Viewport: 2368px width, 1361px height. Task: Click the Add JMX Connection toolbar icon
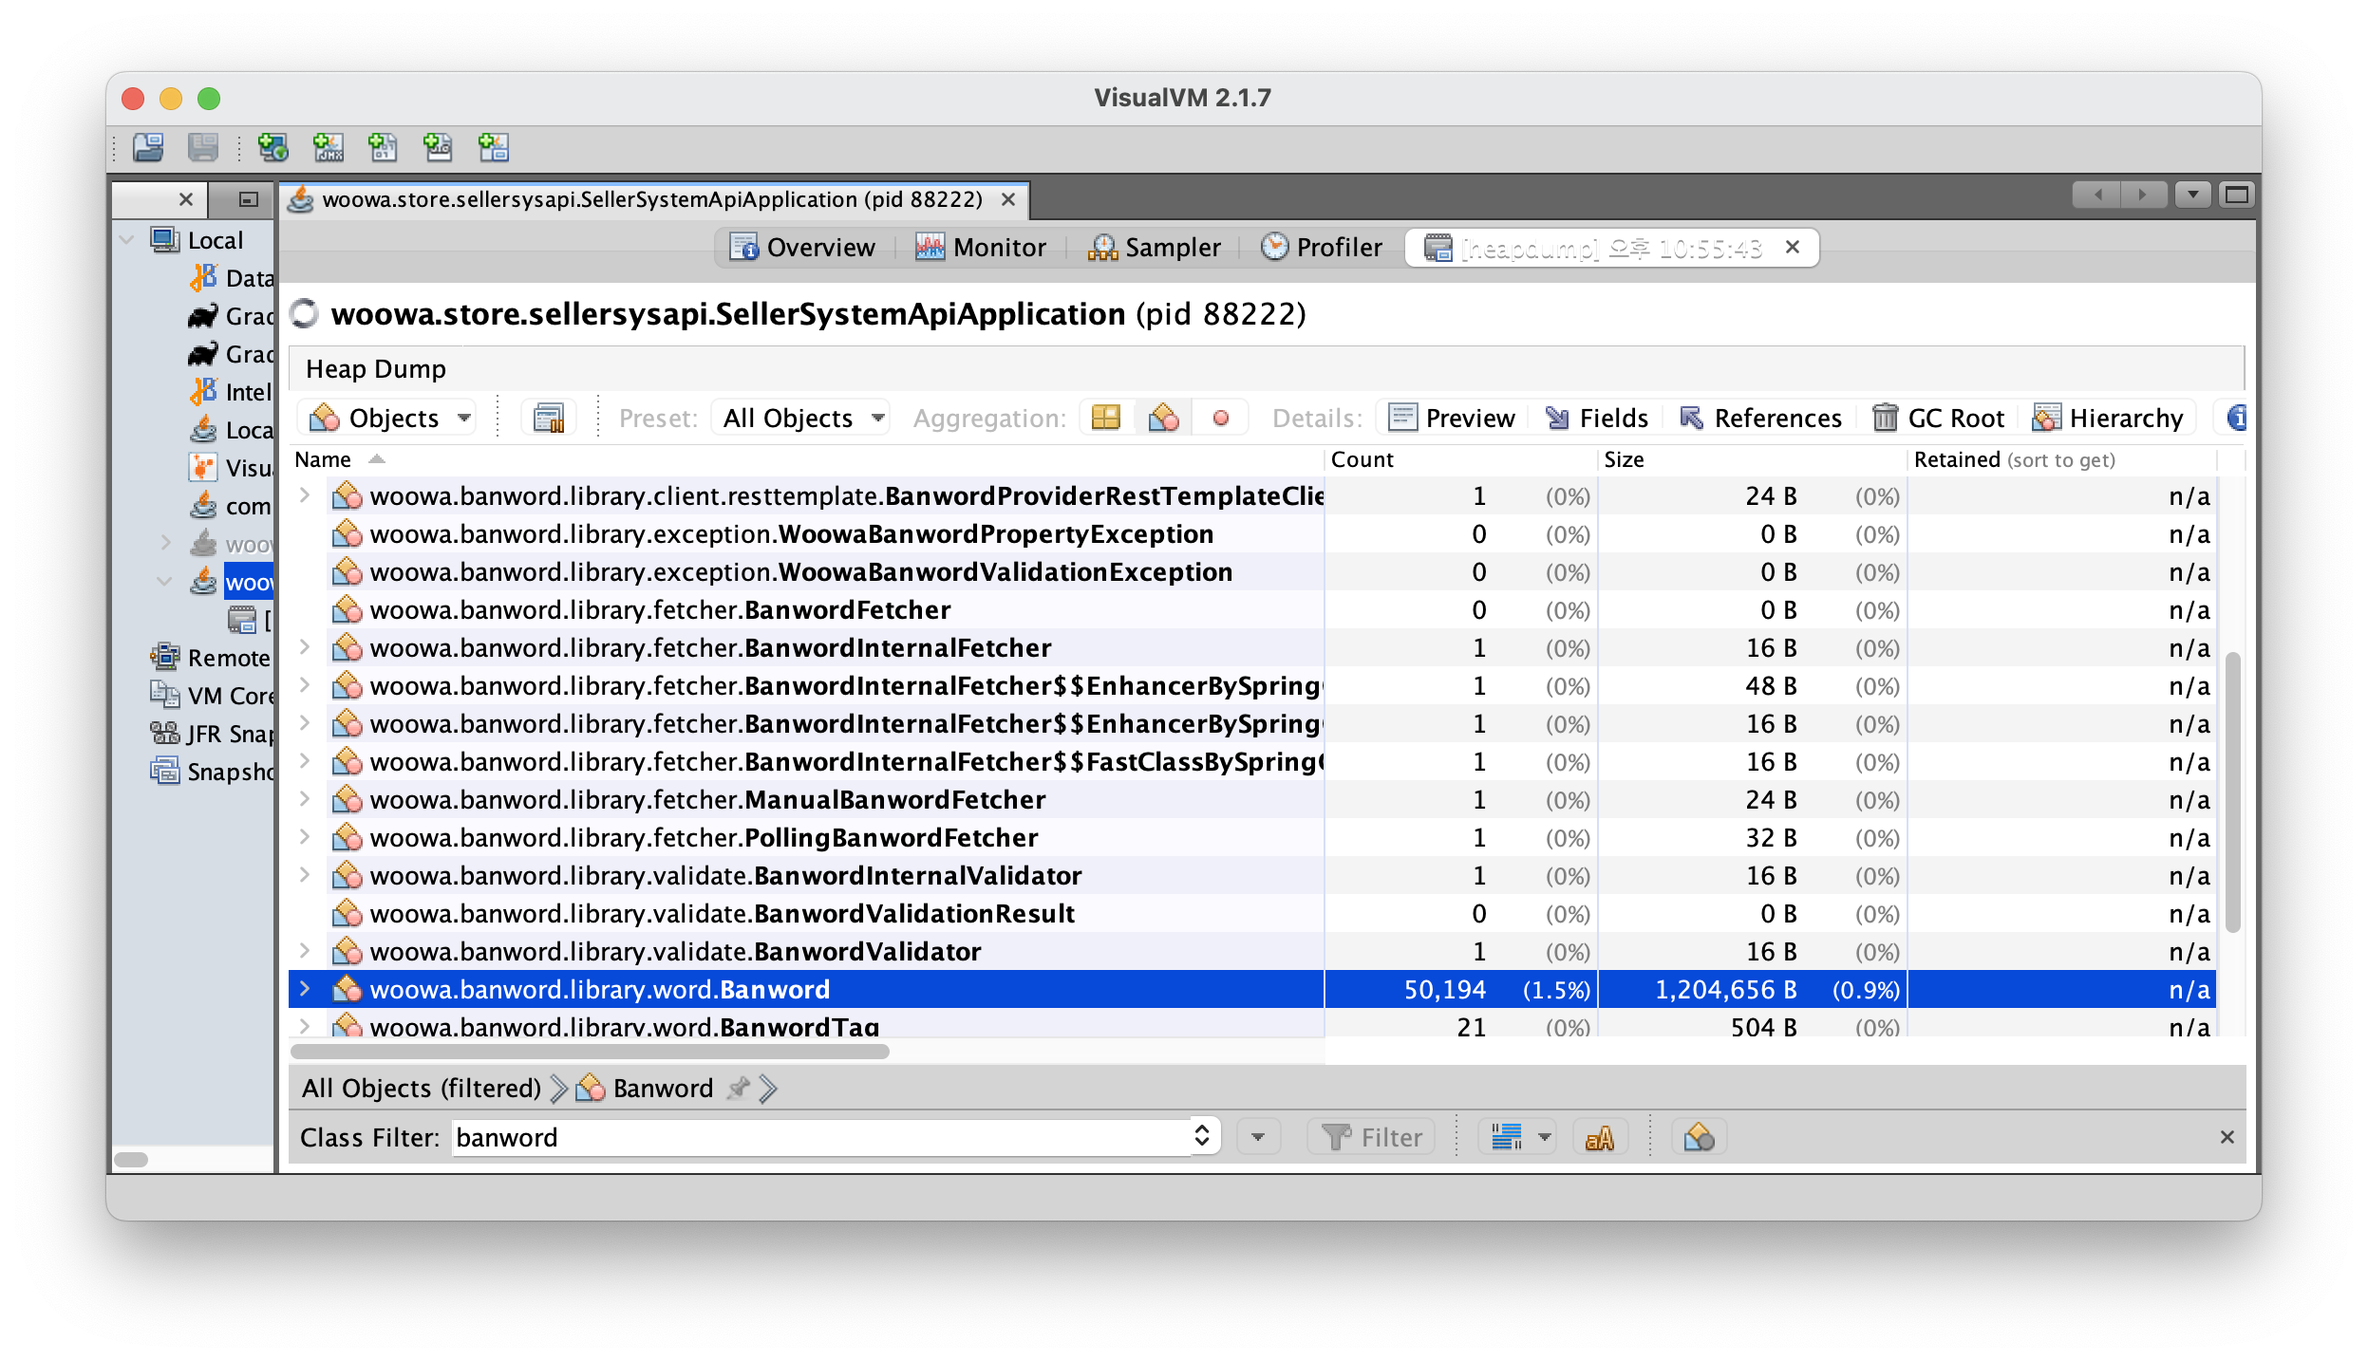pos(329,147)
